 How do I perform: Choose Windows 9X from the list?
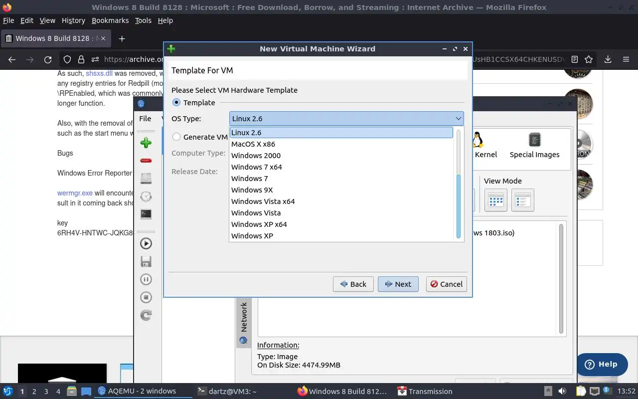point(341,190)
